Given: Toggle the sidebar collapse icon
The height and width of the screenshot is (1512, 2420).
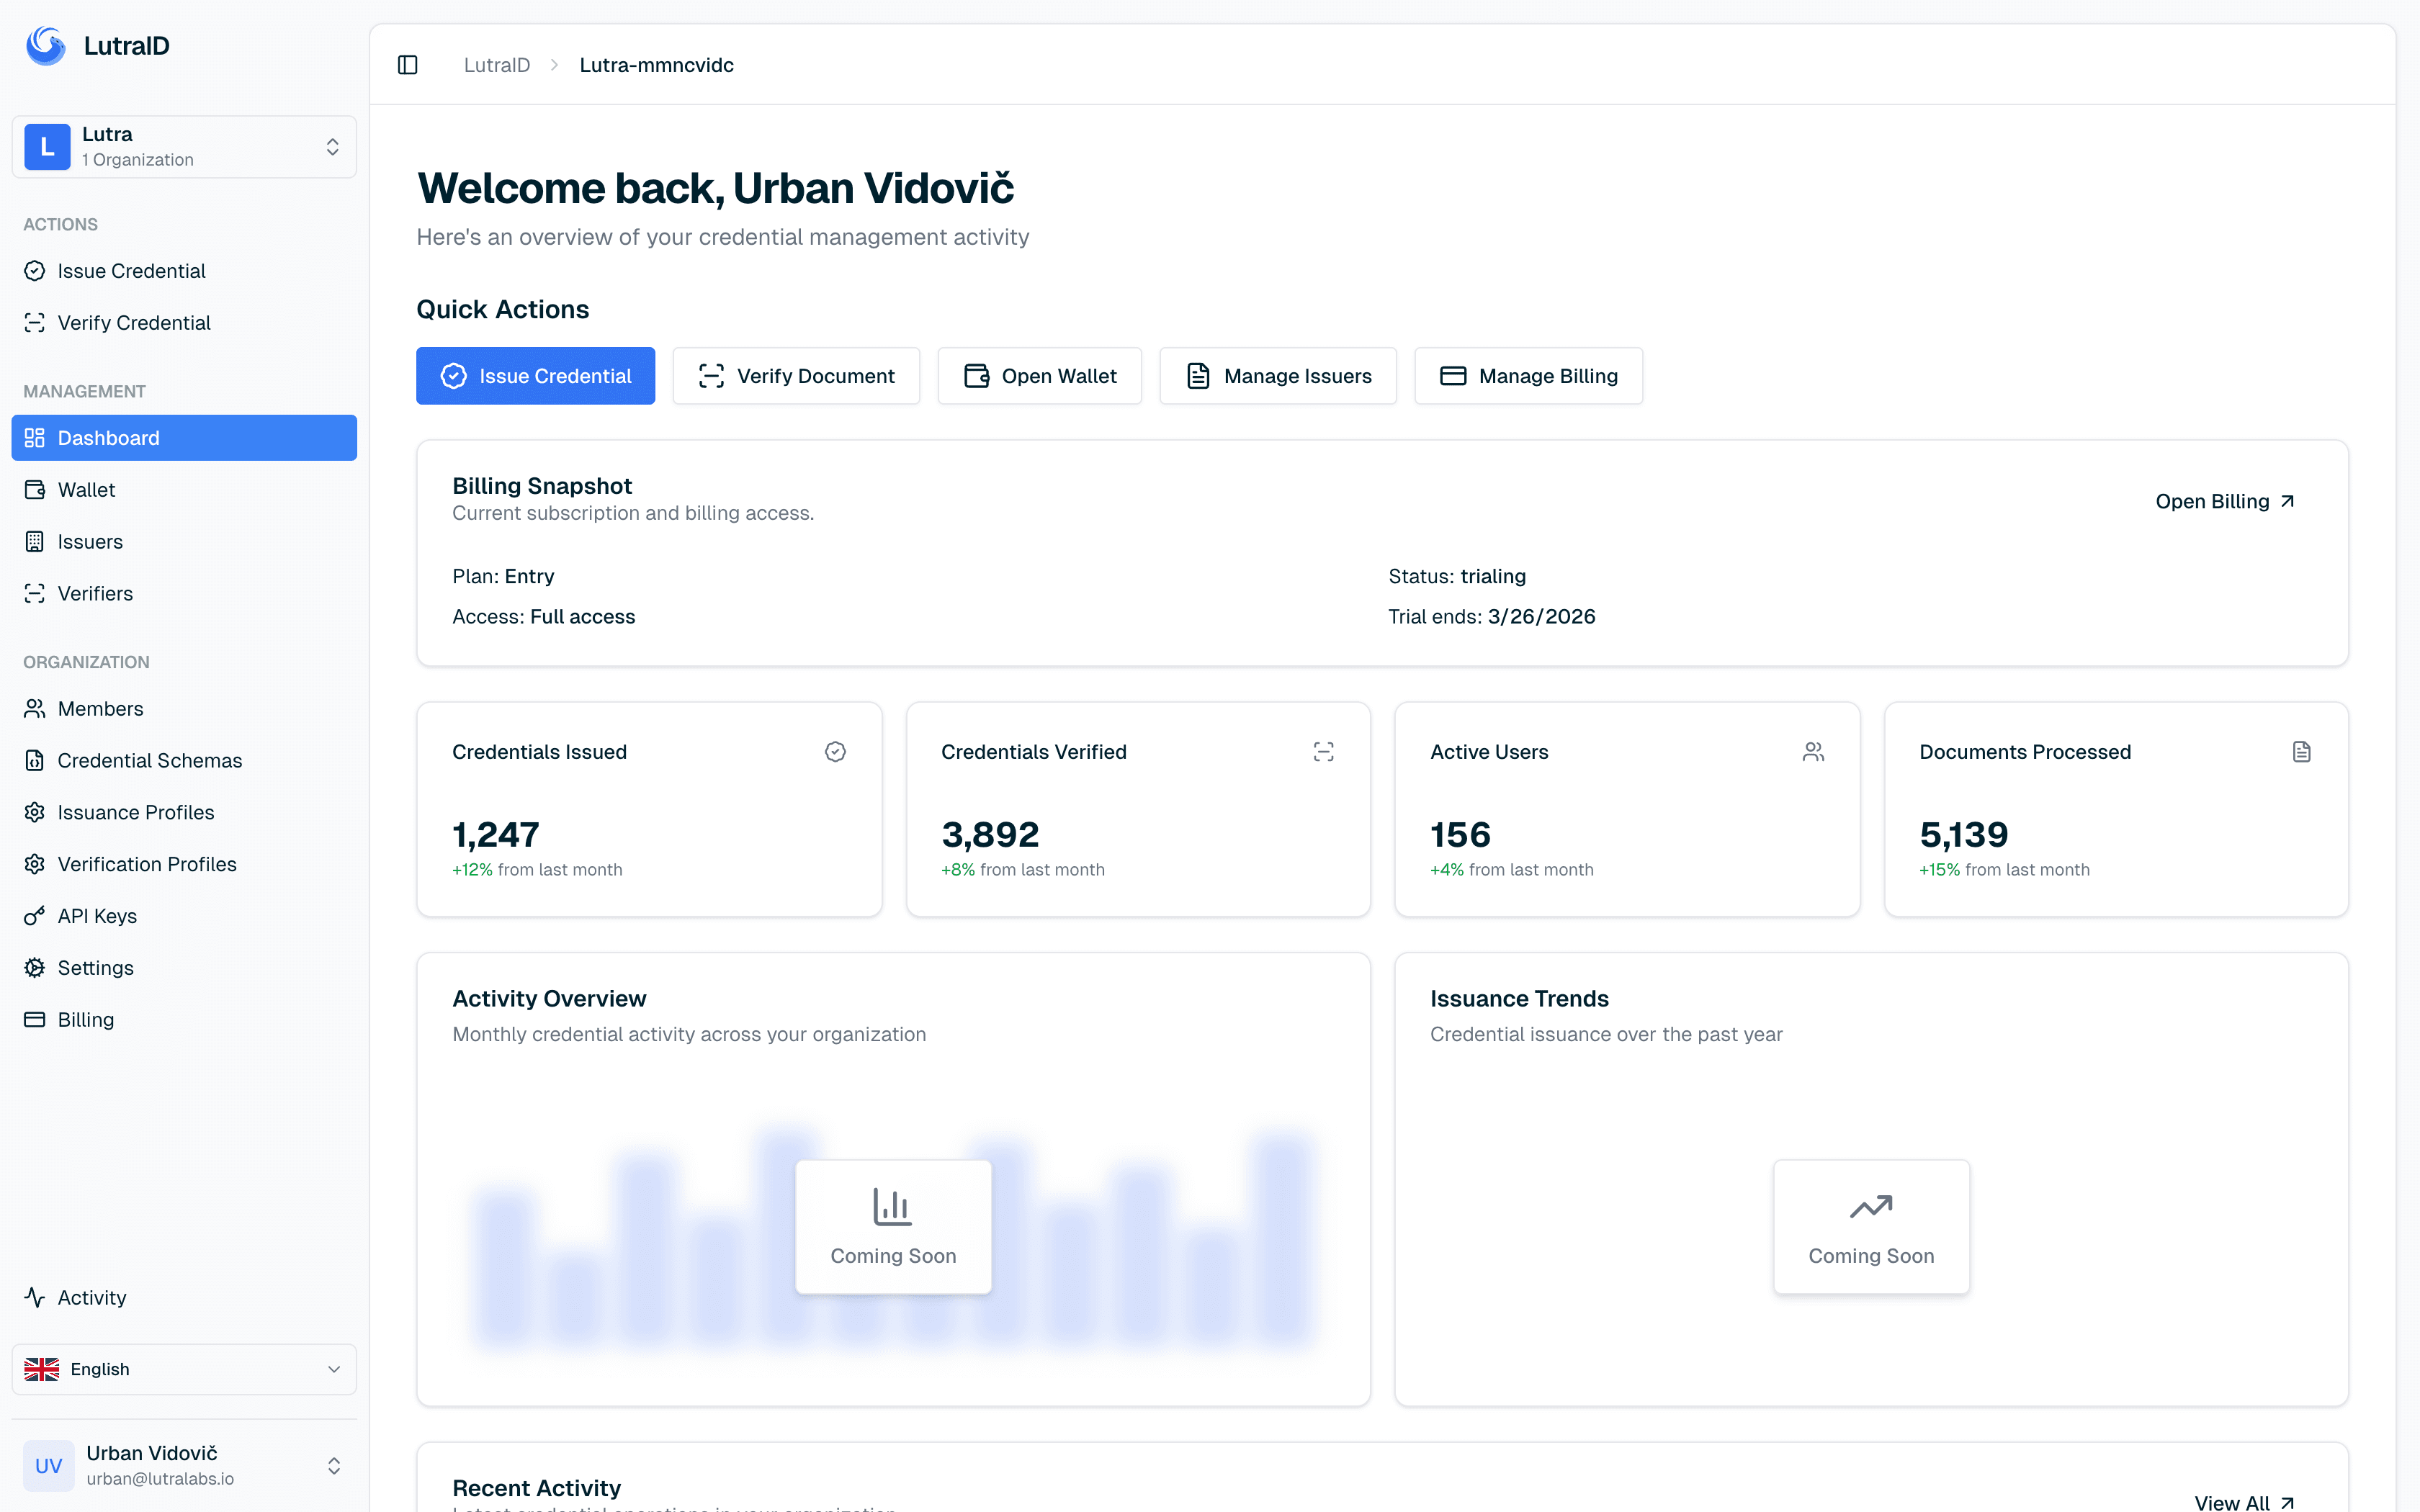Looking at the screenshot, I should (407, 65).
